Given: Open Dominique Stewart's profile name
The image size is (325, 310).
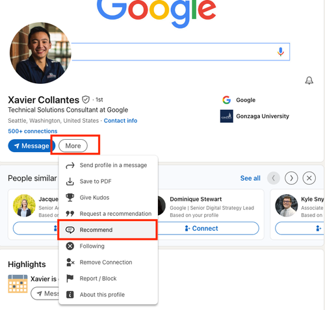Looking at the screenshot, I should 196,199.
